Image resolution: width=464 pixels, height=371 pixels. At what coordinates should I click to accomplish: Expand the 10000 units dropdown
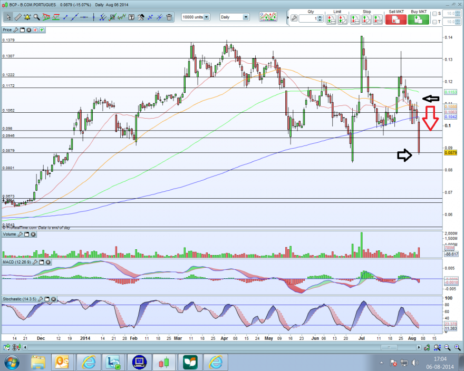pos(207,17)
